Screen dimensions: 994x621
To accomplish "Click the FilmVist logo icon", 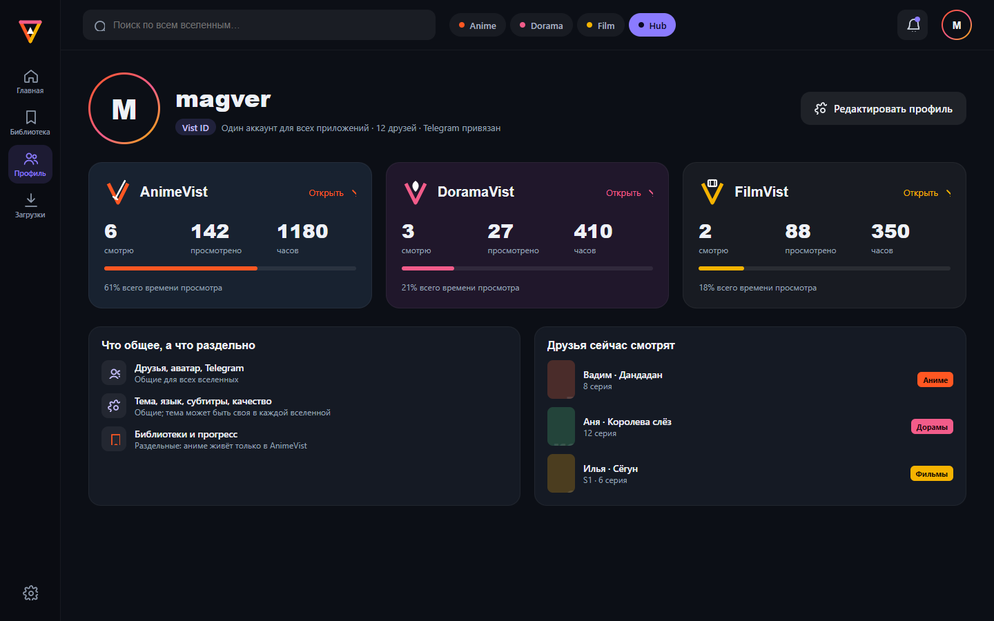I will click(x=712, y=192).
